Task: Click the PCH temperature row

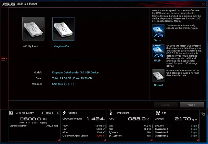Action: [x=130, y=129]
